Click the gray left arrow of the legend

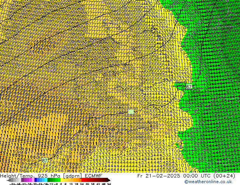[9, 180]
